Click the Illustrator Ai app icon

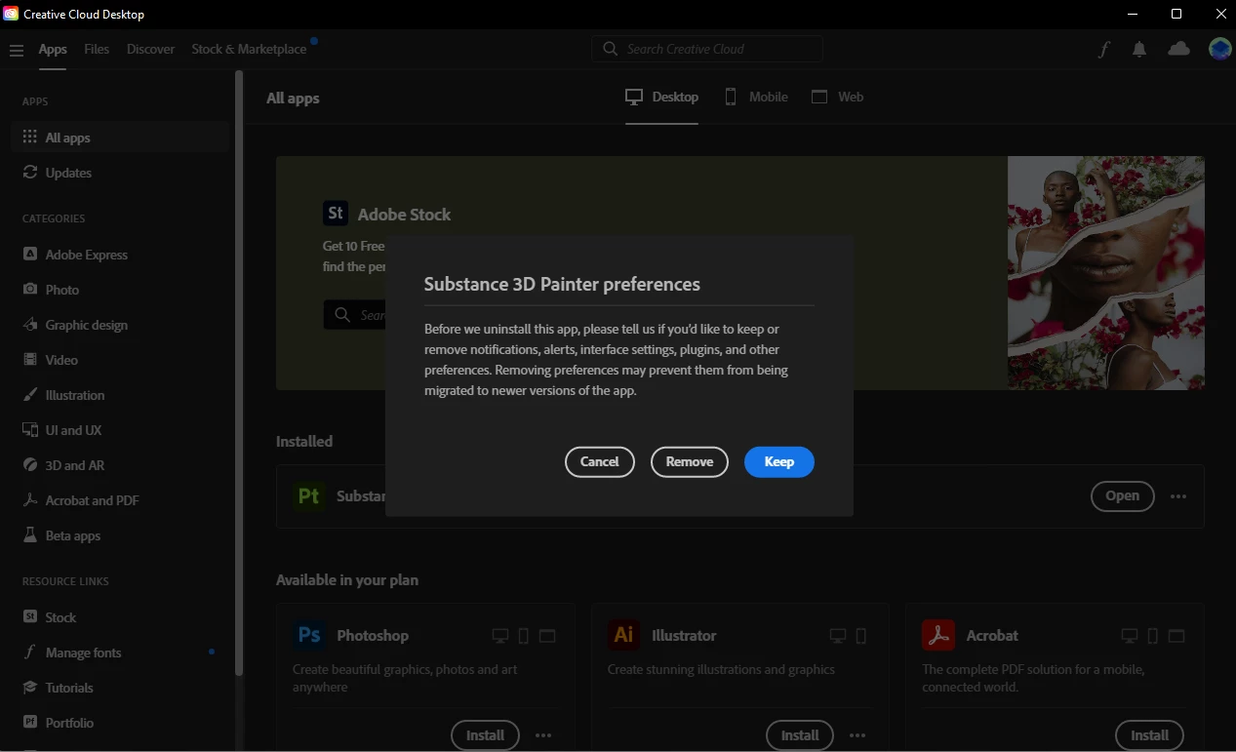pyautogui.click(x=623, y=635)
